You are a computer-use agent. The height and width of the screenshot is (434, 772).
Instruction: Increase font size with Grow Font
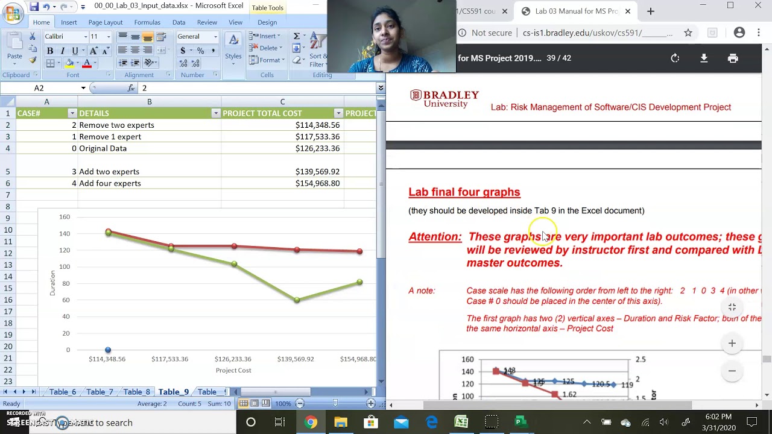(93, 51)
